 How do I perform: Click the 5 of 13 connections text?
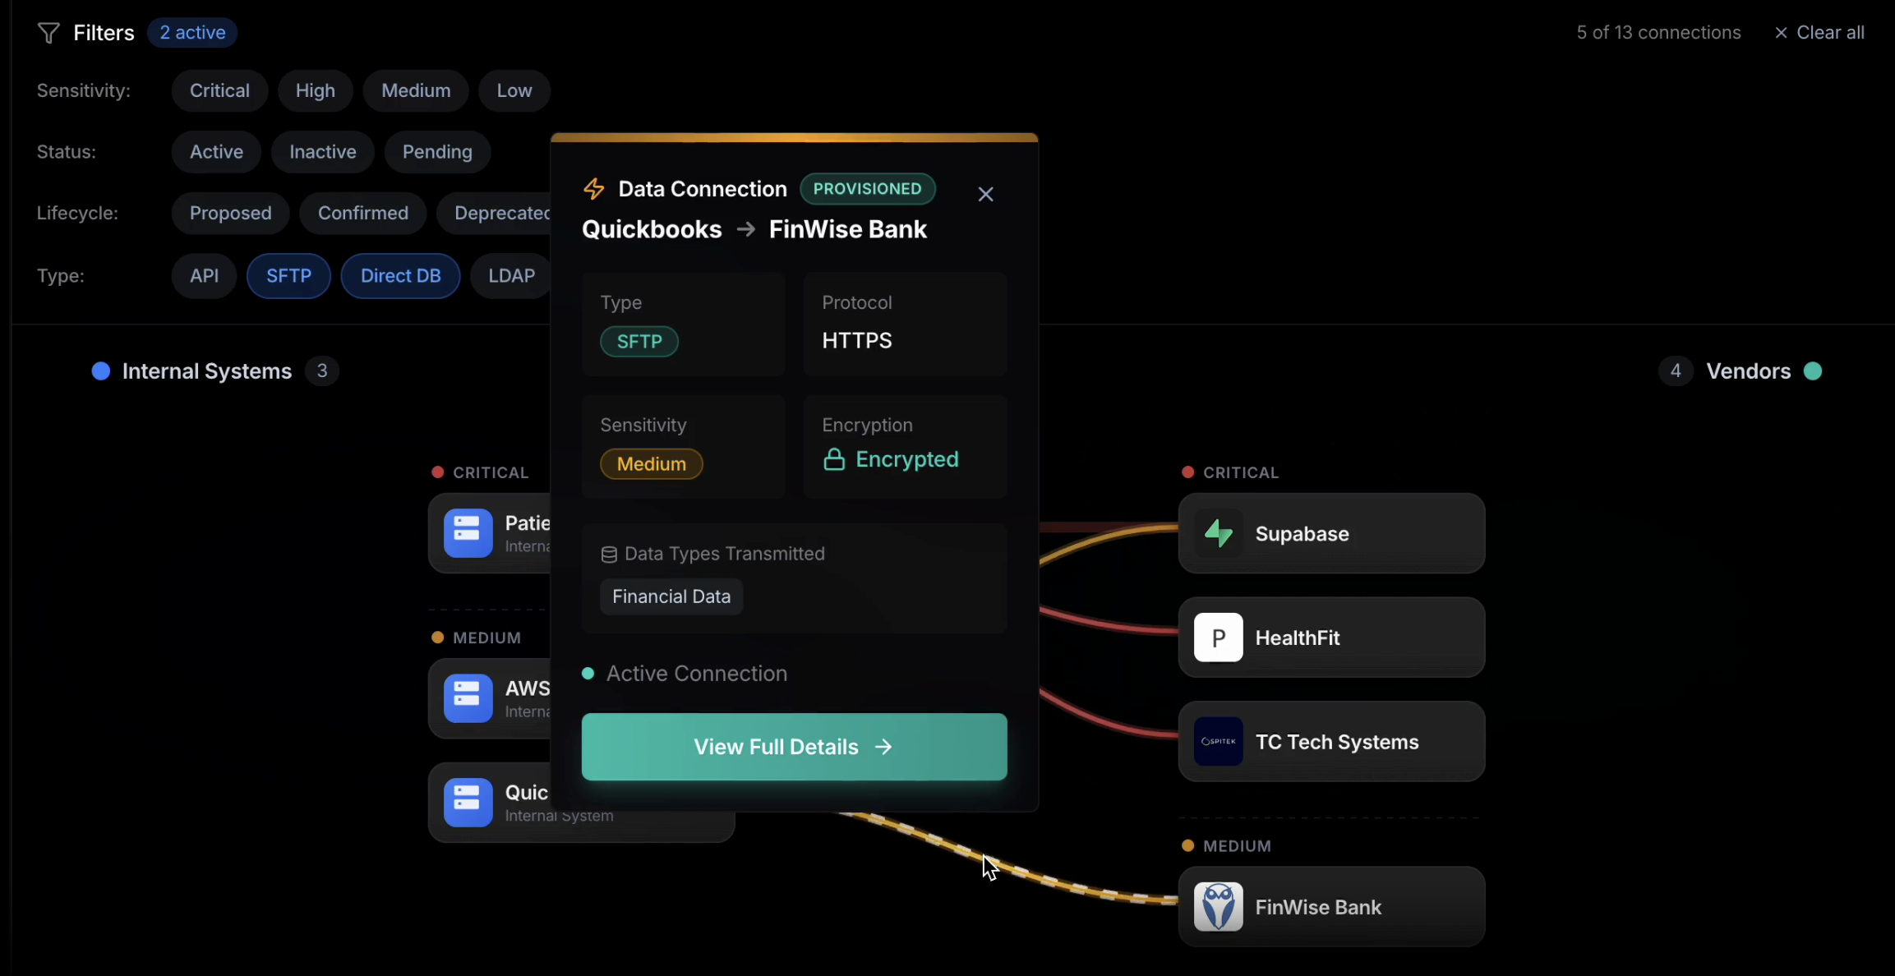coord(1658,33)
